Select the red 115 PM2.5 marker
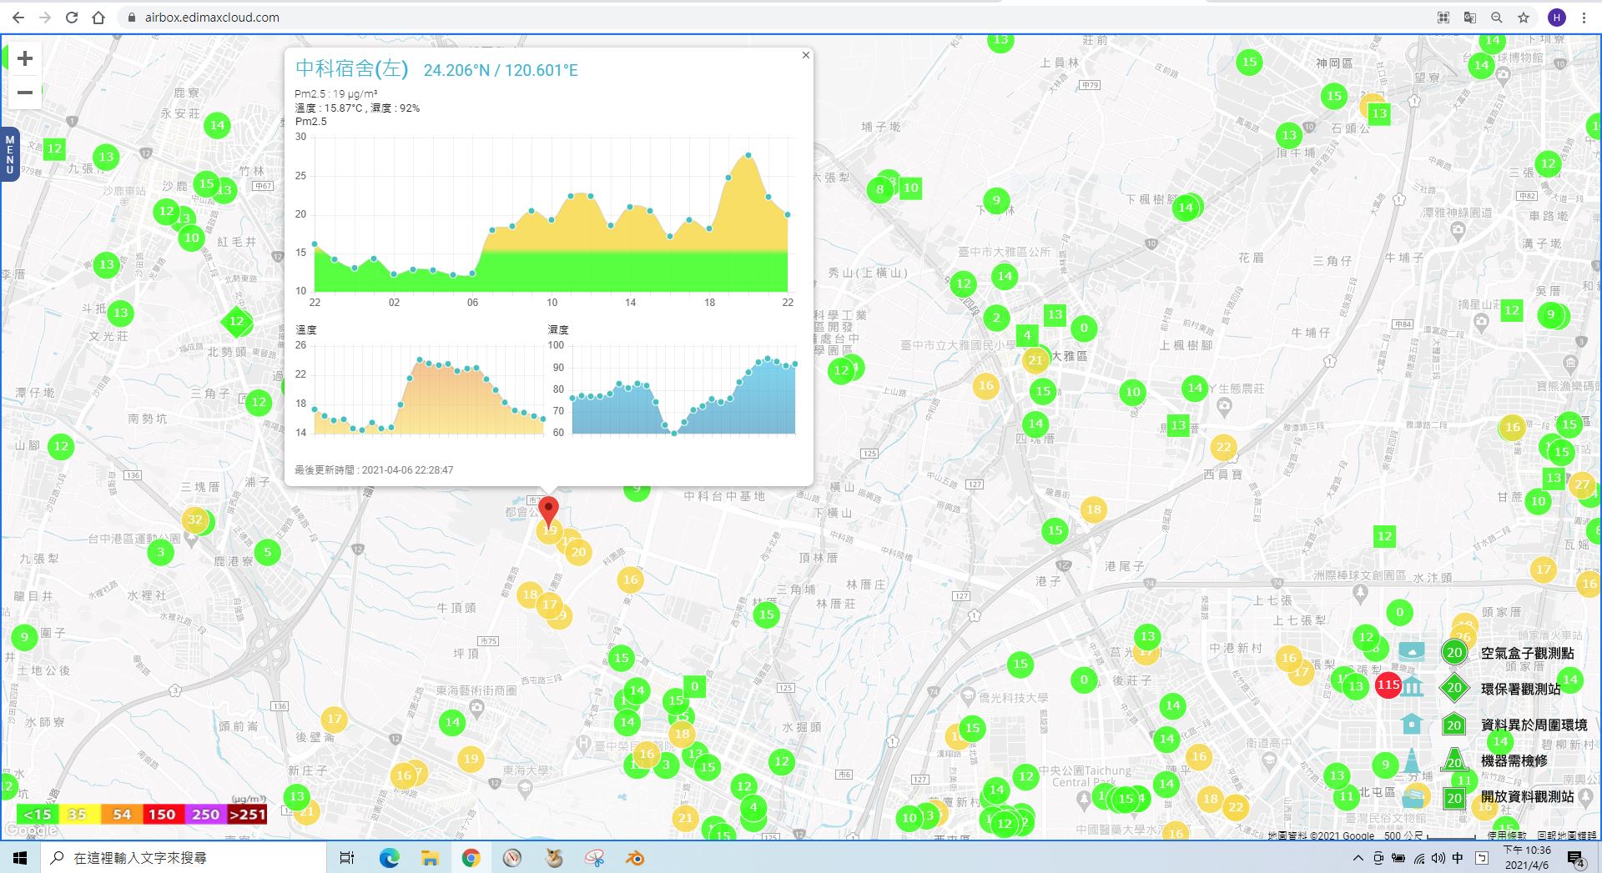 tap(1388, 685)
